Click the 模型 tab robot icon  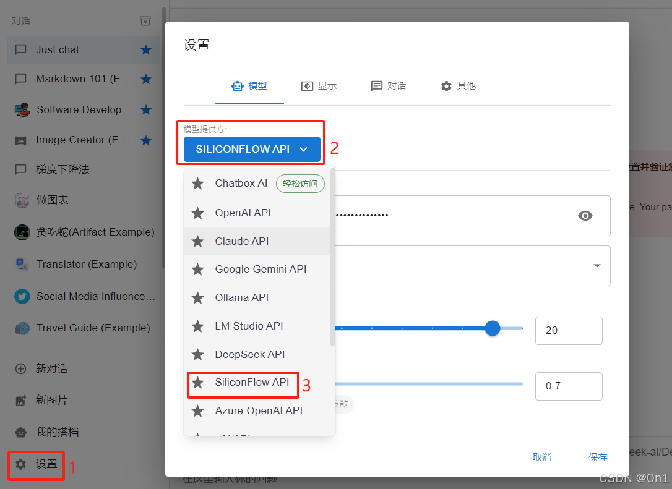click(x=238, y=86)
